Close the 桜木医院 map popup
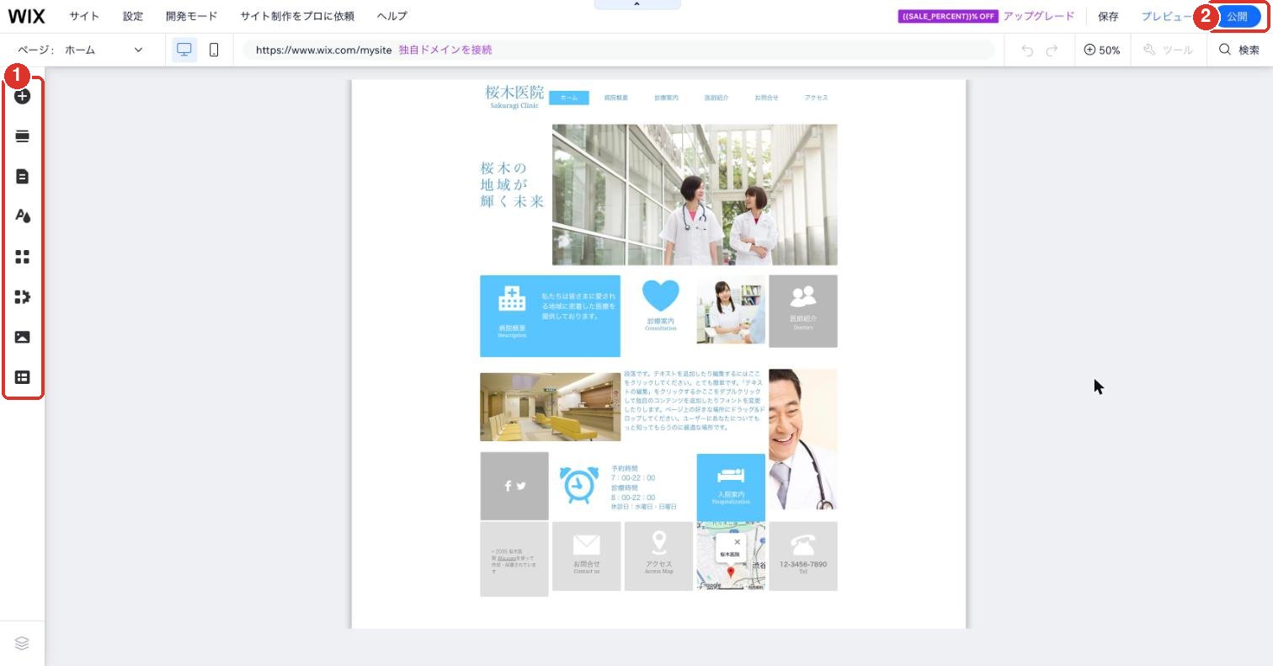 [x=738, y=542]
